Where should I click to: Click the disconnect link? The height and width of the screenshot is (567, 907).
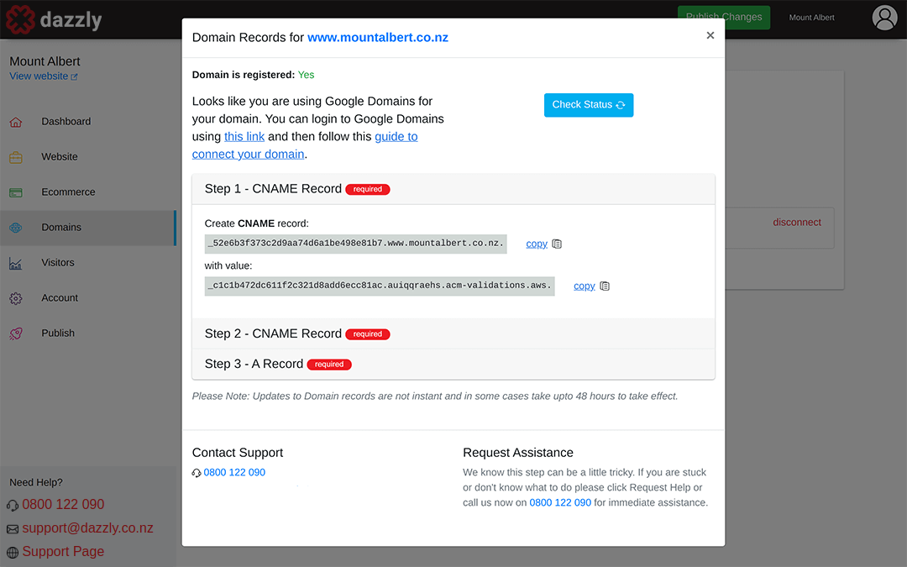tap(796, 222)
